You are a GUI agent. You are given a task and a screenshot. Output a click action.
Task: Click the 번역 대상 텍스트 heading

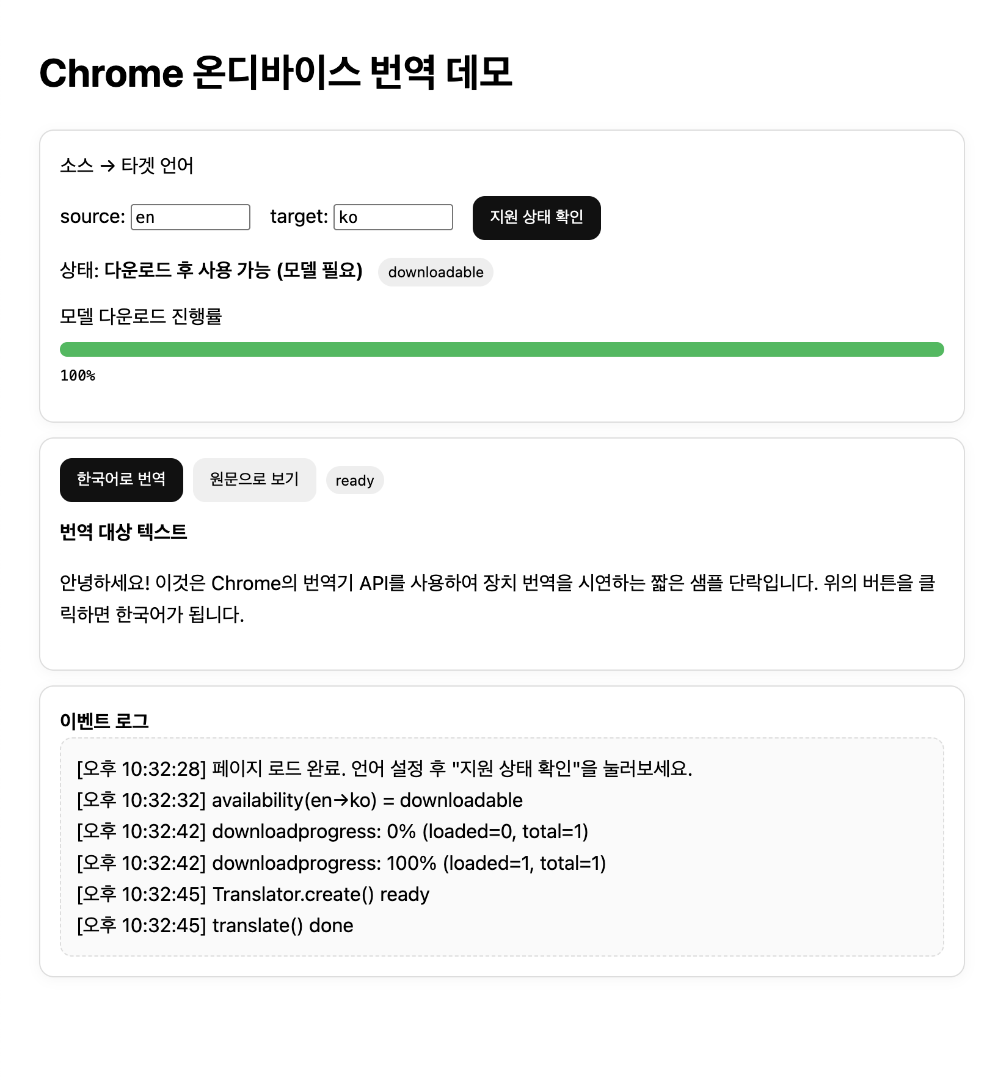tap(123, 531)
